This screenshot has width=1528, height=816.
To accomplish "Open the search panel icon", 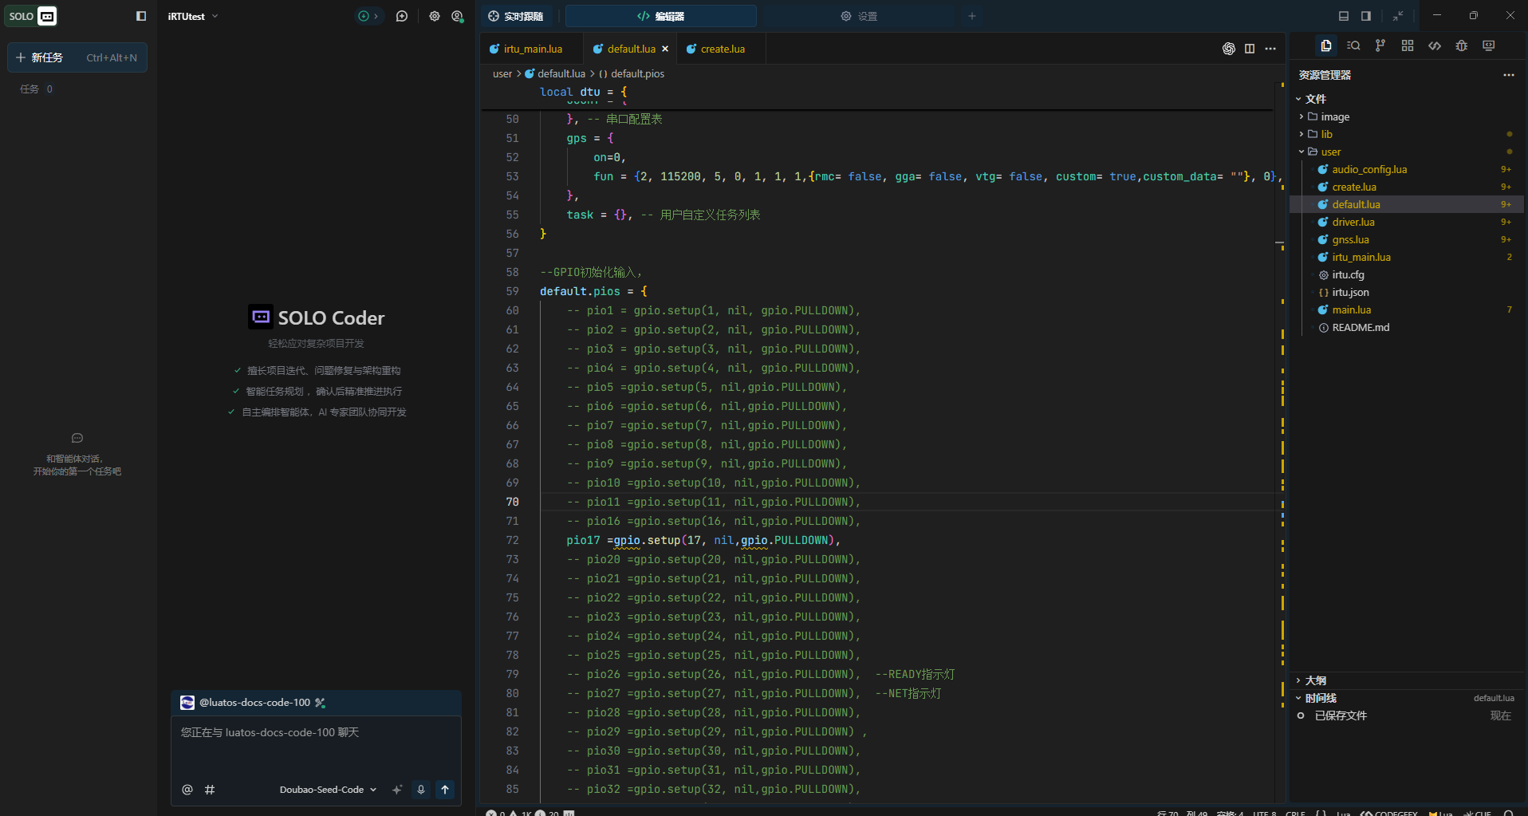I will [x=1353, y=45].
